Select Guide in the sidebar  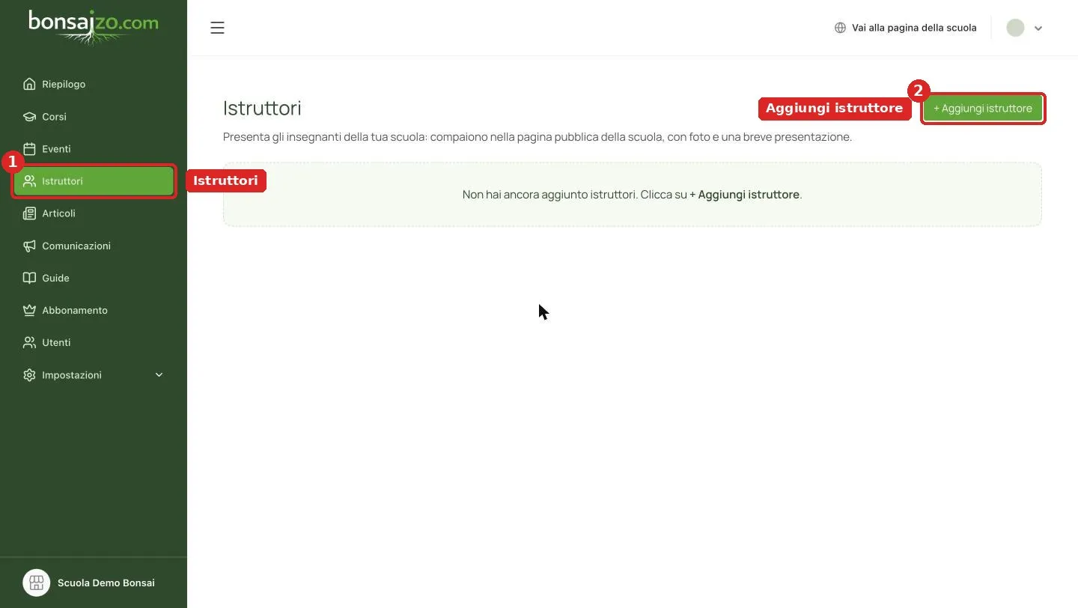(x=94, y=277)
